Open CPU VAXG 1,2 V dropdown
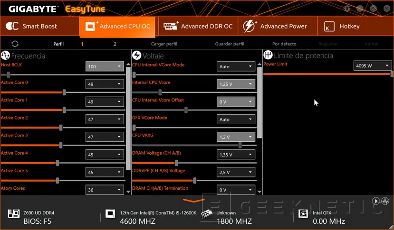 [236, 137]
